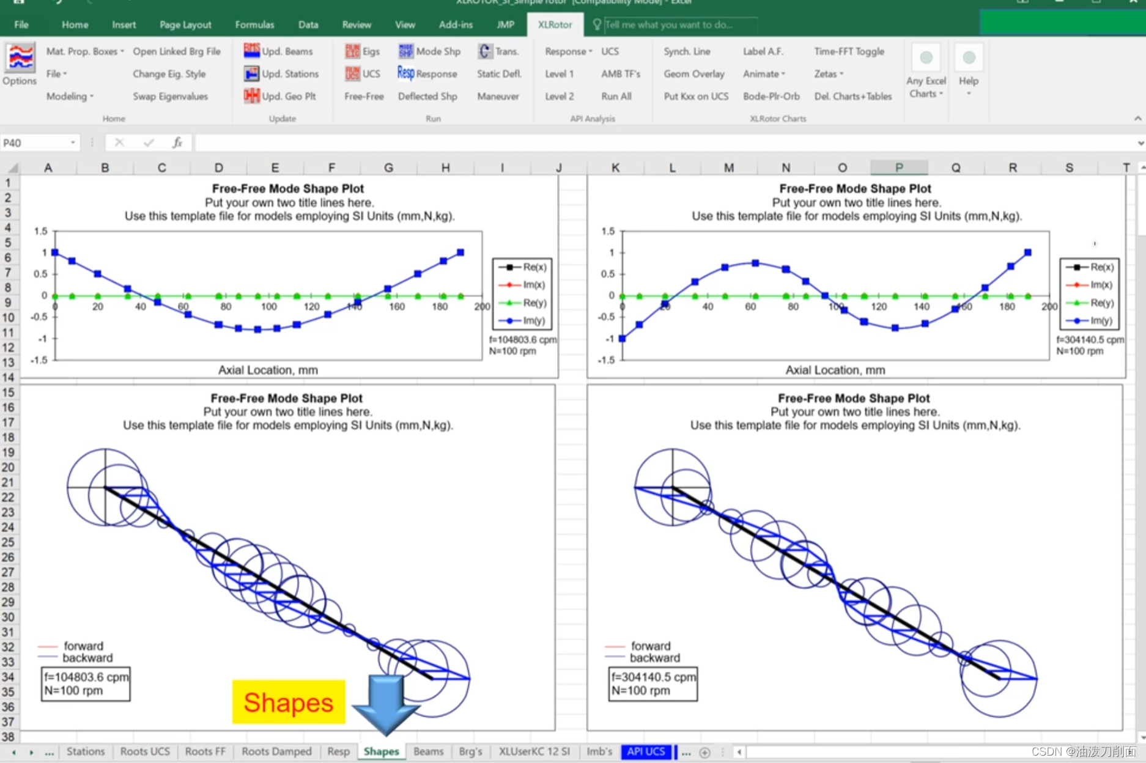Click Static Defl. button
1146x763 pixels.
click(499, 74)
